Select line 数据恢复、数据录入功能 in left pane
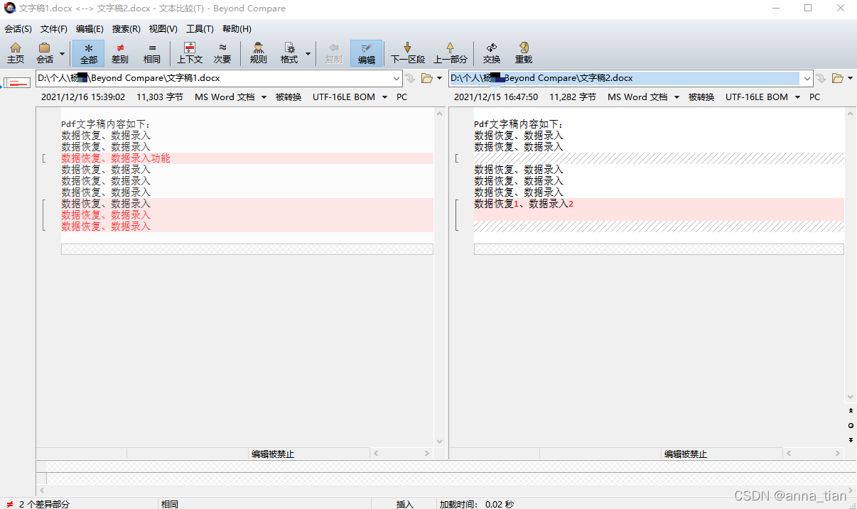Image resolution: width=857 pixels, height=509 pixels. (116, 158)
